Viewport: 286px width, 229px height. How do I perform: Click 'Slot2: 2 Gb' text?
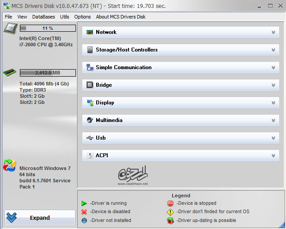pyautogui.click(x=32, y=102)
